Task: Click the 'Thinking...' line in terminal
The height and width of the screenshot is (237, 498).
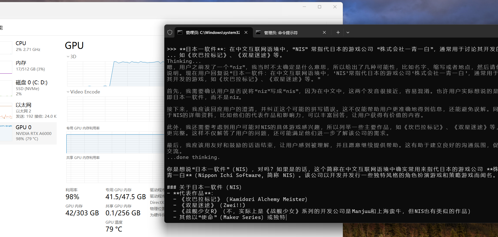Action: 184,61
